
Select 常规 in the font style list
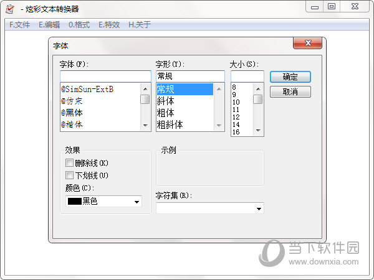[185, 89]
